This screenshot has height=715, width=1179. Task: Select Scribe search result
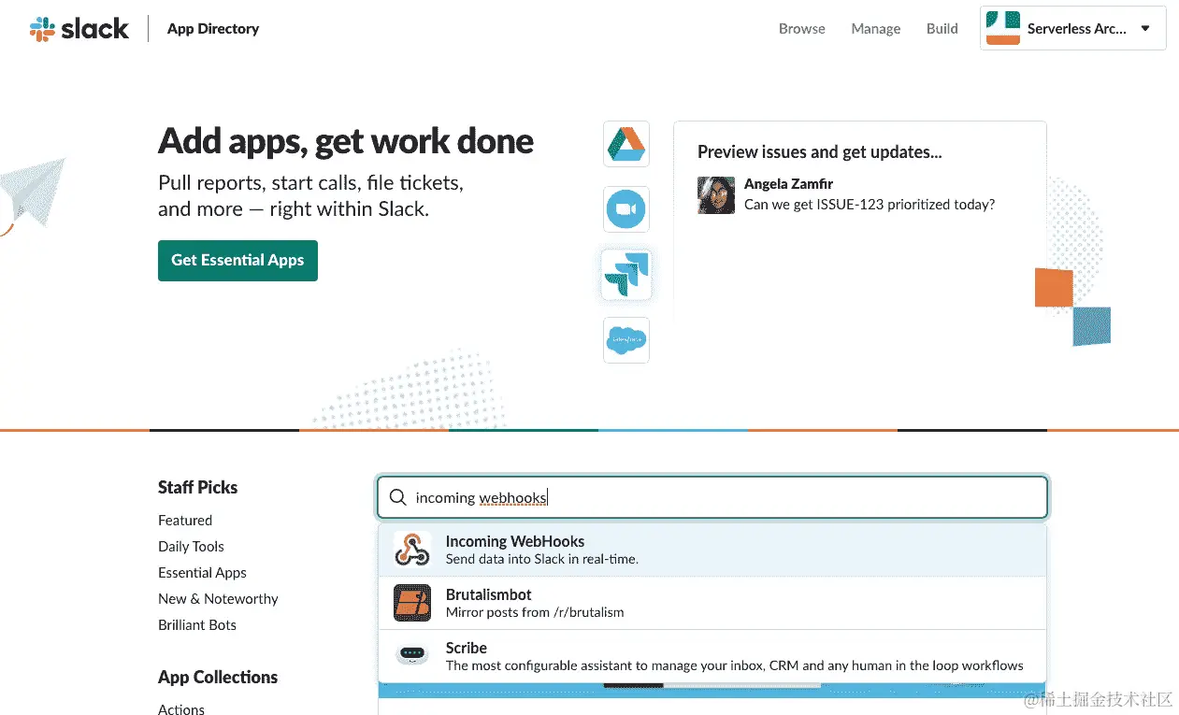712,656
